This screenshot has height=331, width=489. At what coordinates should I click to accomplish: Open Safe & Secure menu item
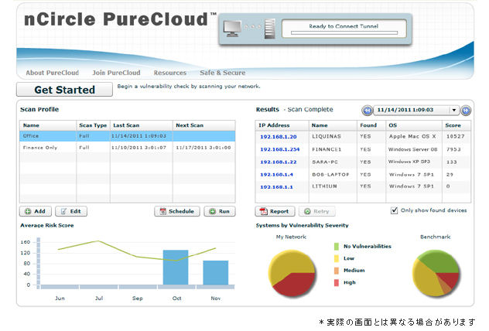pos(222,73)
